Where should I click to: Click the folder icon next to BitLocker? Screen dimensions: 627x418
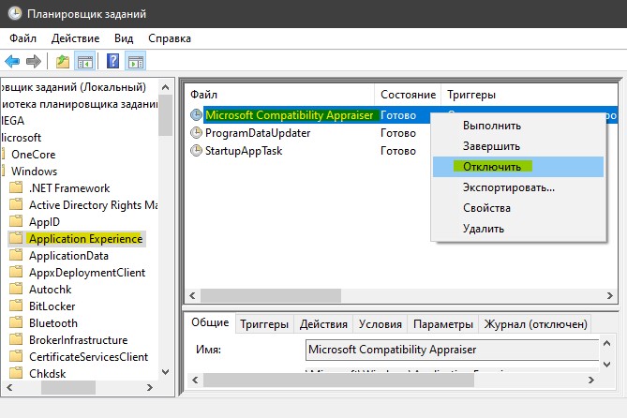coord(16,306)
